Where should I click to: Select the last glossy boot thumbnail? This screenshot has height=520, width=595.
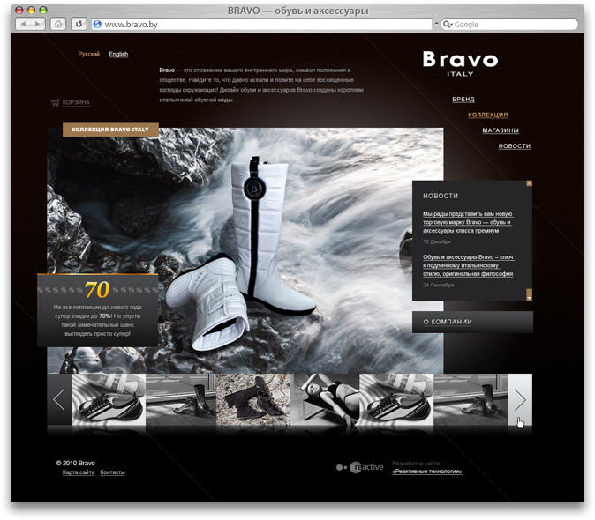[471, 399]
